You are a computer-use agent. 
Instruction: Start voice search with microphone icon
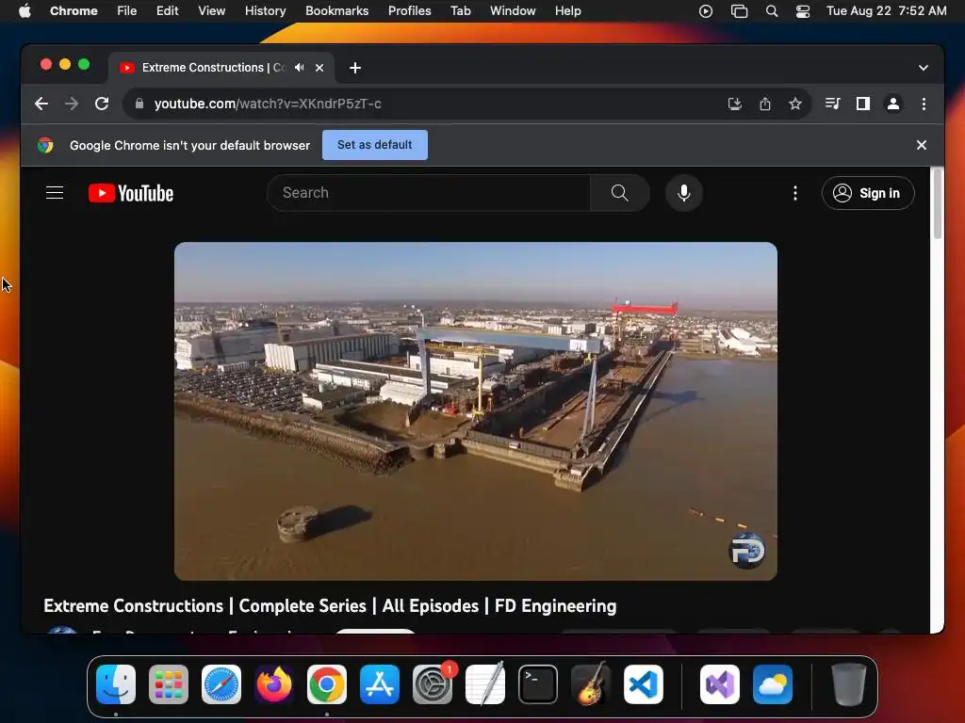coord(684,193)
